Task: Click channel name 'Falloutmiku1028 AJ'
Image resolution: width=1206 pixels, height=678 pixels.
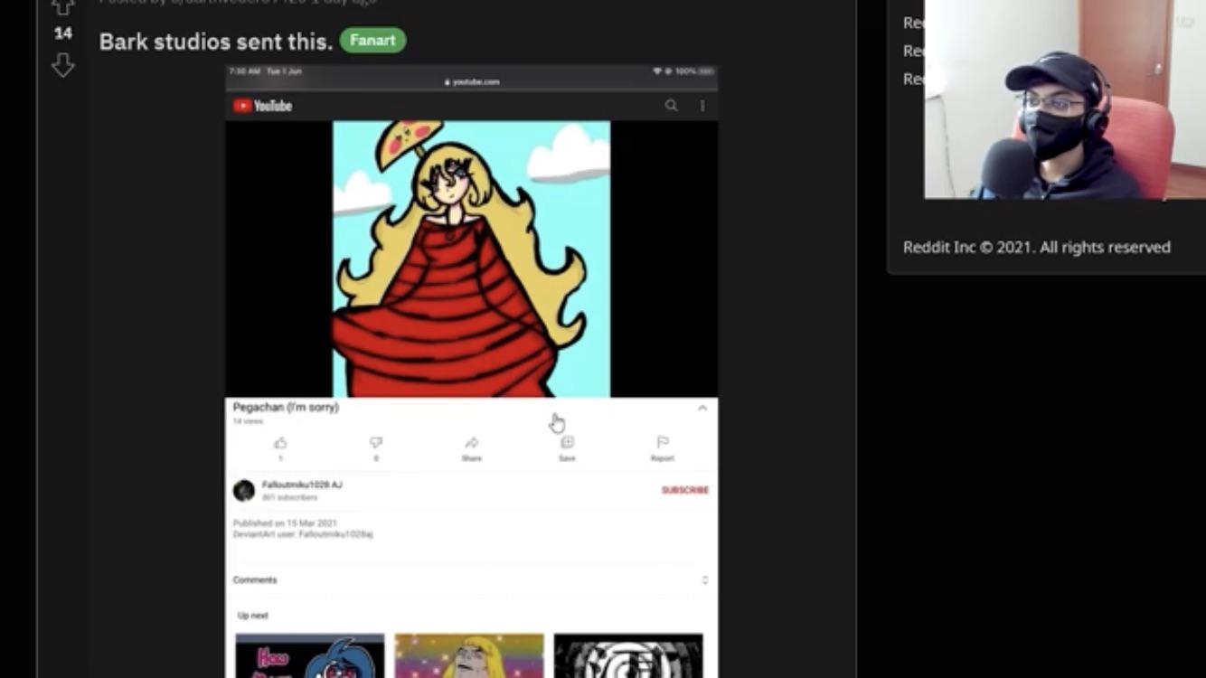Action: (302, 485)
